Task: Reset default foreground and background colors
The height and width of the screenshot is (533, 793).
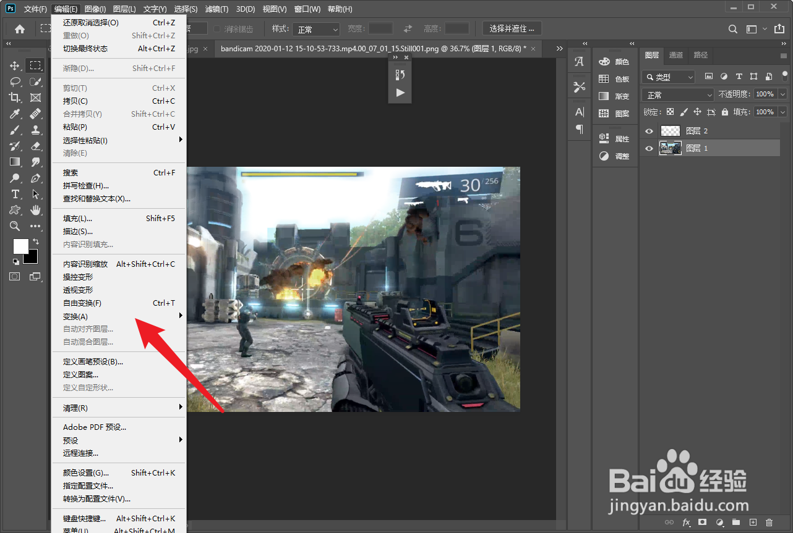Action: (x=15, y=261)
